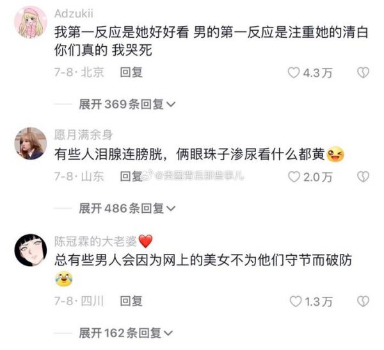Tap broken heart on 山东 comment
The width and height of the screenshot is (384, 350).
point(363,176)
